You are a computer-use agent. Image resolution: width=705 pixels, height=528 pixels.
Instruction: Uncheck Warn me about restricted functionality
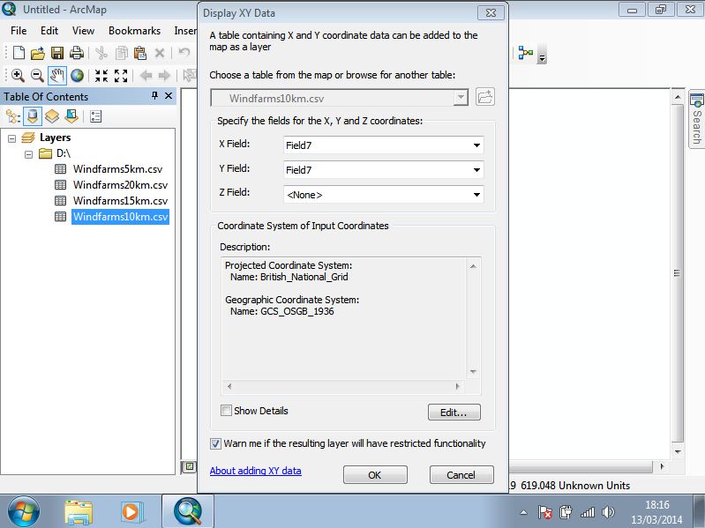click(x=215, y=443)
